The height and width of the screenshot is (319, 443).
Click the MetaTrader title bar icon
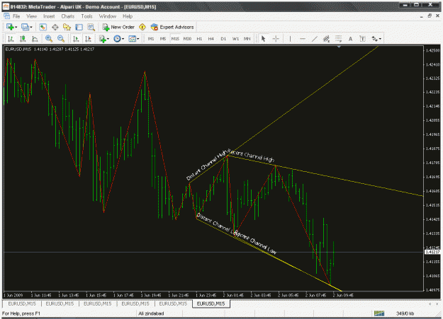click(6, 6)
